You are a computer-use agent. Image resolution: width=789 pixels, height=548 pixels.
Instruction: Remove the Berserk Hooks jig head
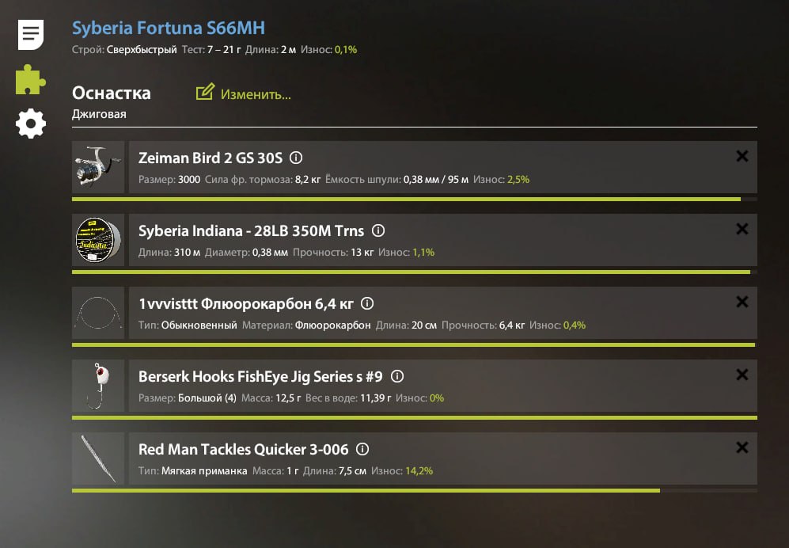[x=742, y=375]
